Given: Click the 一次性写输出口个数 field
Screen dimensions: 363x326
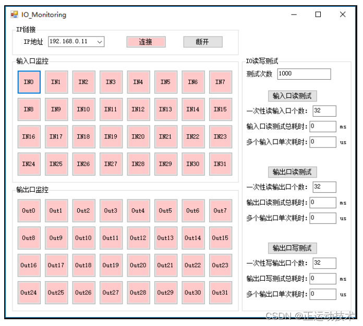Looking at the screenshot, I should tap(324, 263).
